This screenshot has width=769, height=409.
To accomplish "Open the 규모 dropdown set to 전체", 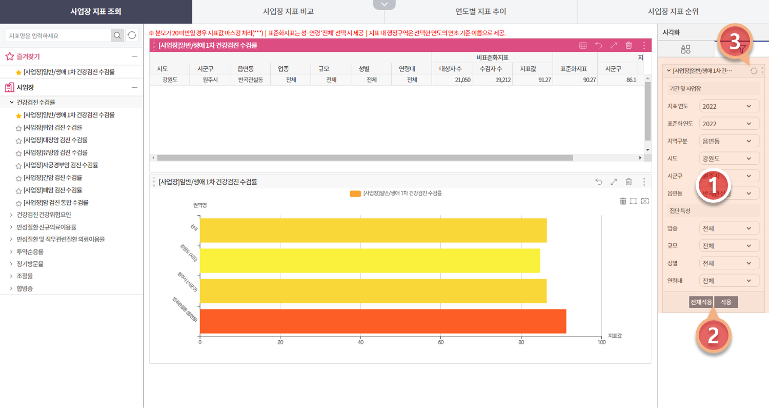I will 730,246.
